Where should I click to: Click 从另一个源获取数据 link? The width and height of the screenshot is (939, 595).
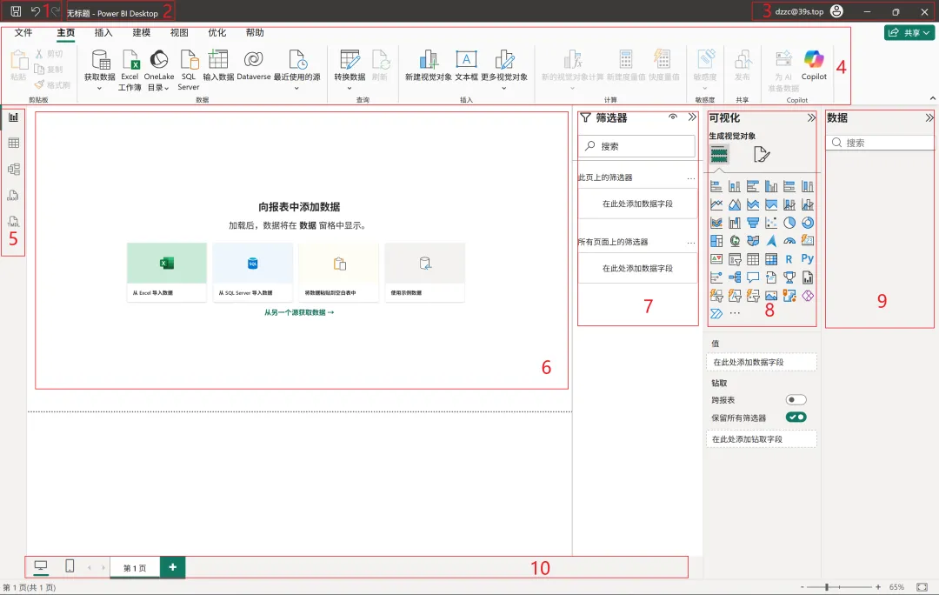point(299,312)
